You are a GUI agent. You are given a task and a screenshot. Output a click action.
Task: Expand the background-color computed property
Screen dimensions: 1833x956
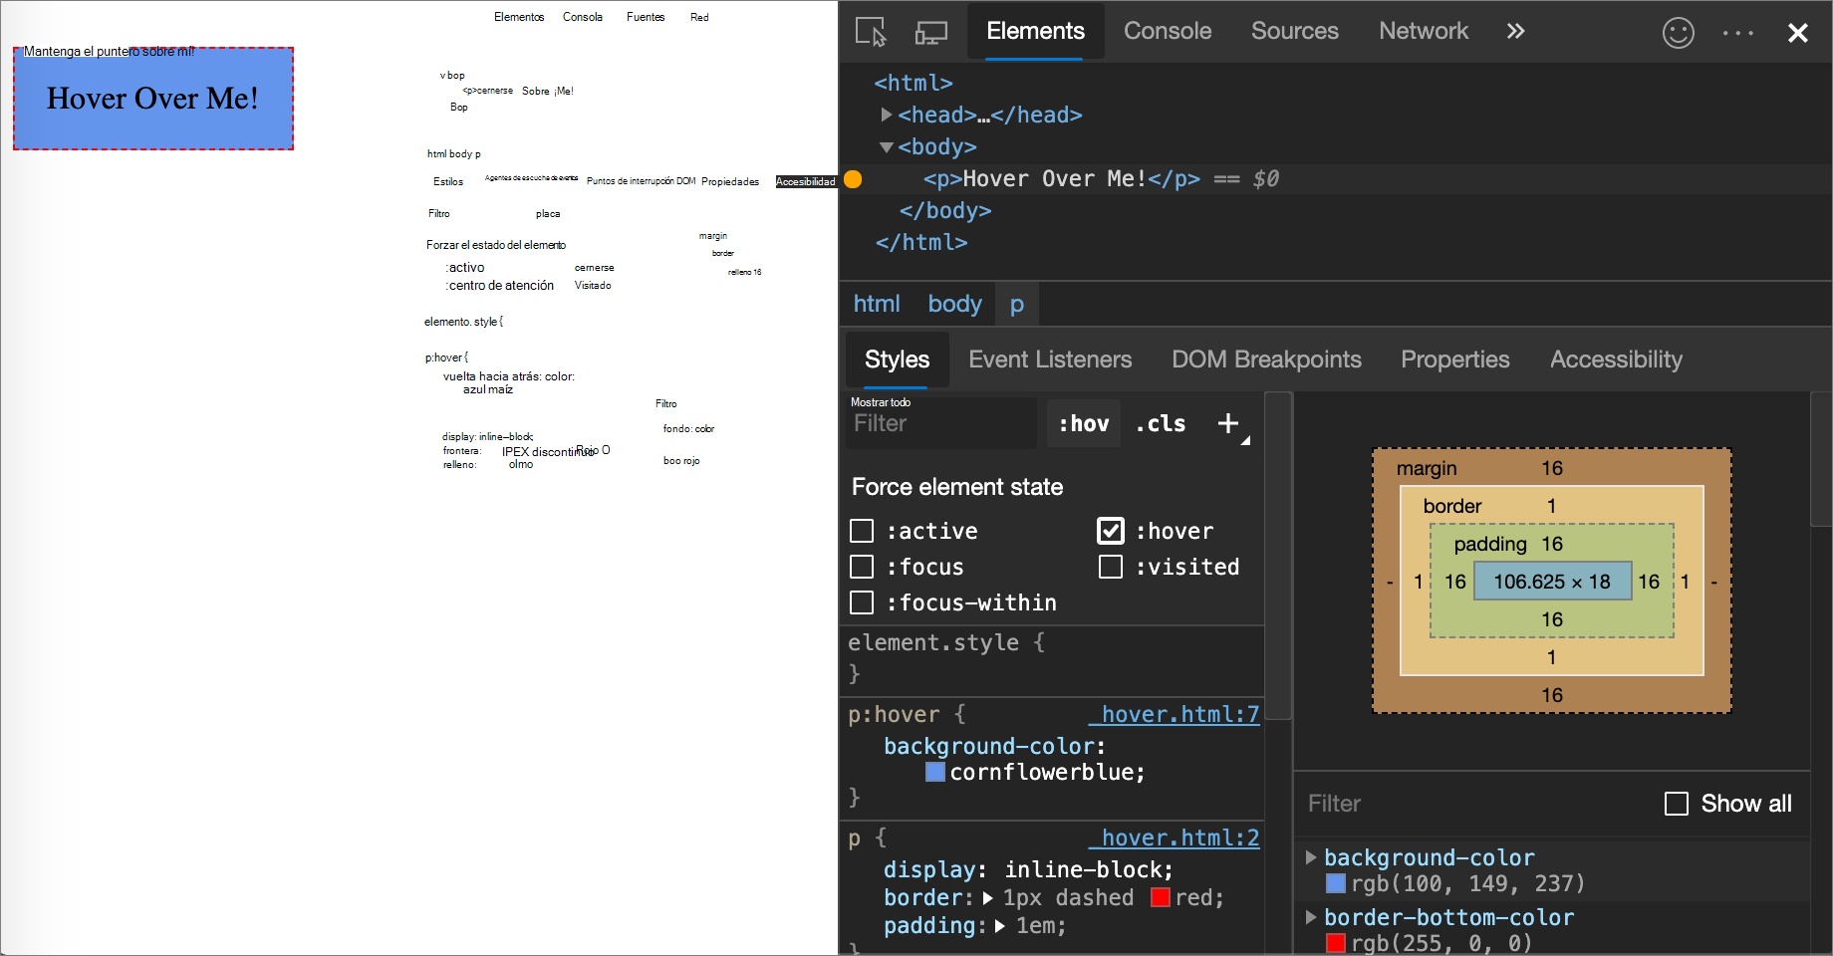1312,856
